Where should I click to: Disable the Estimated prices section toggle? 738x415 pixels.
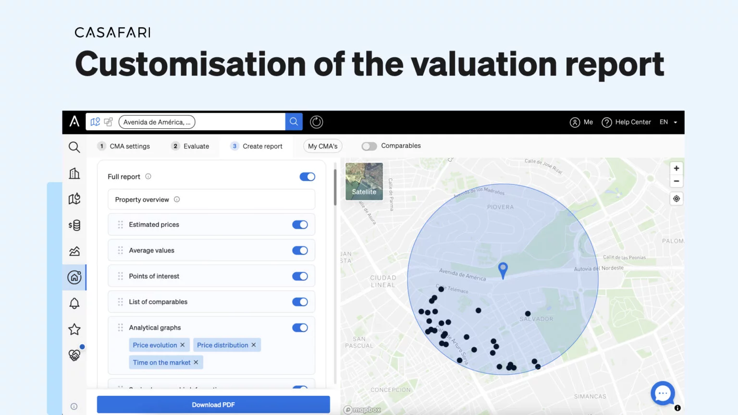tap(300, 225)
